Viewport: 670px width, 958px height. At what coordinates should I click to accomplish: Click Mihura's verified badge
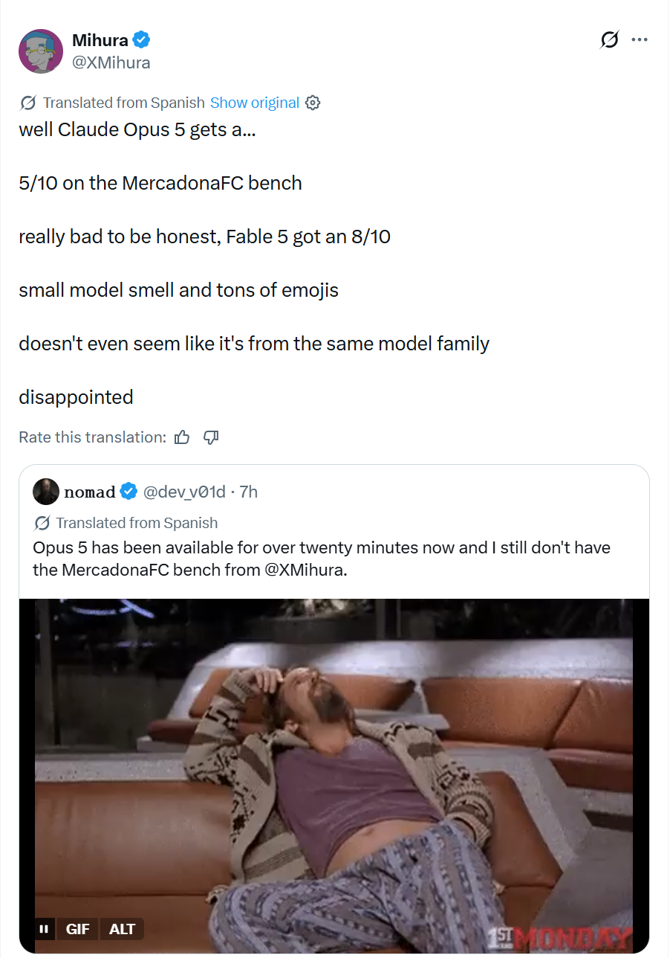(142, 40)
